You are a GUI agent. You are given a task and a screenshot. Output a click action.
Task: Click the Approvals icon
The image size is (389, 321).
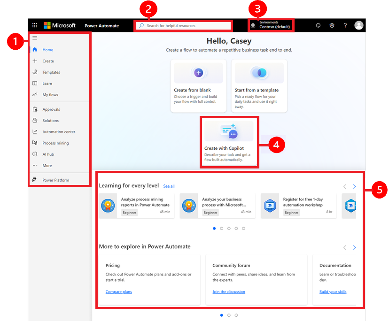(35, 109)
